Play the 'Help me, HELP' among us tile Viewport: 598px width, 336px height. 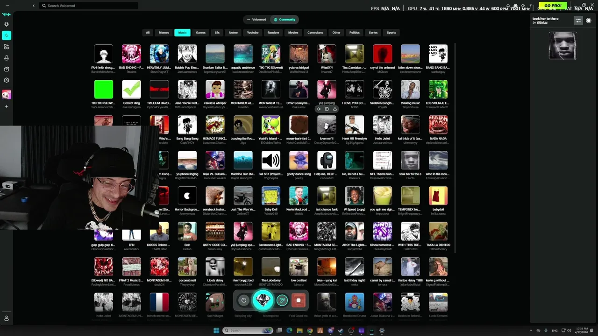pos(327,161)
